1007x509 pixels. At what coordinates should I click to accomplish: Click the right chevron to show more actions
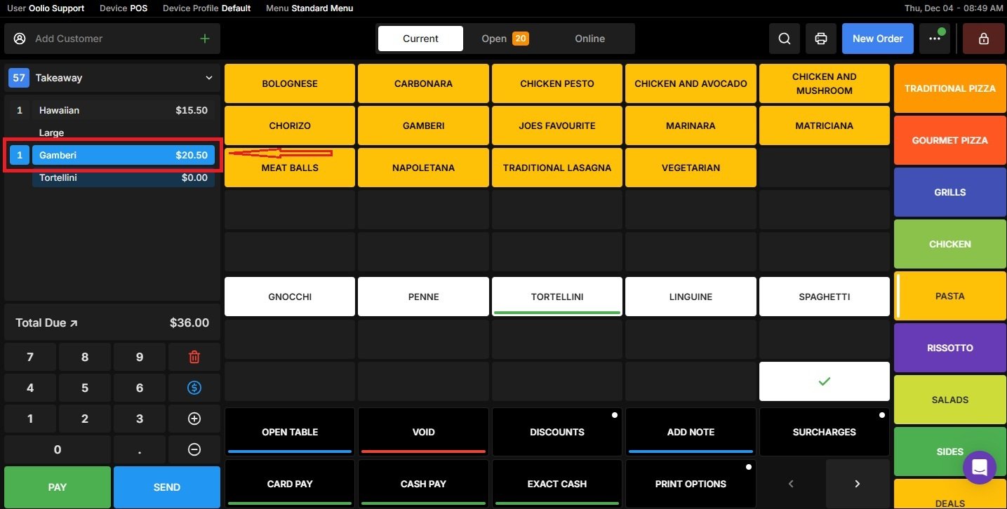click(x=857, y=483)
